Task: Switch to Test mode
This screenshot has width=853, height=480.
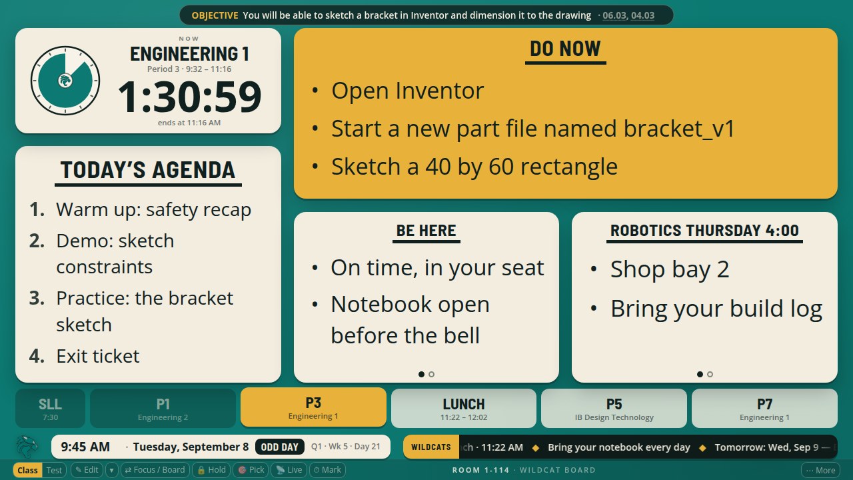Action: pos(55,470)
